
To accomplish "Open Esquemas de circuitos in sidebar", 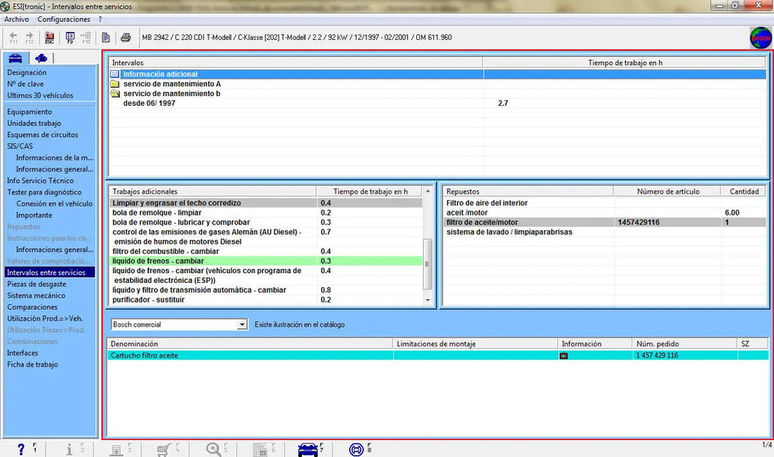I will pos(42,135).
